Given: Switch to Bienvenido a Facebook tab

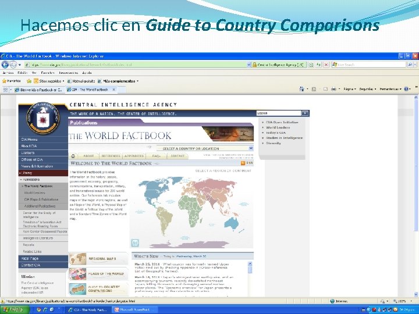Looking at the screenshot, I should [38, 90].
